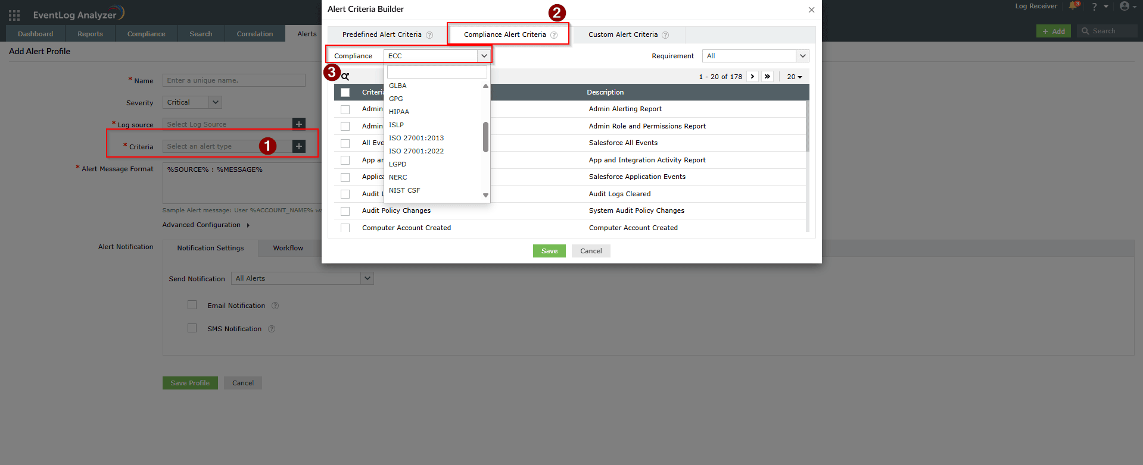Check the Audit Policy Changes row

click(x=345, y=211)
